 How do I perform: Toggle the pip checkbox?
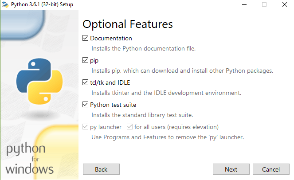tap(86, 61)
